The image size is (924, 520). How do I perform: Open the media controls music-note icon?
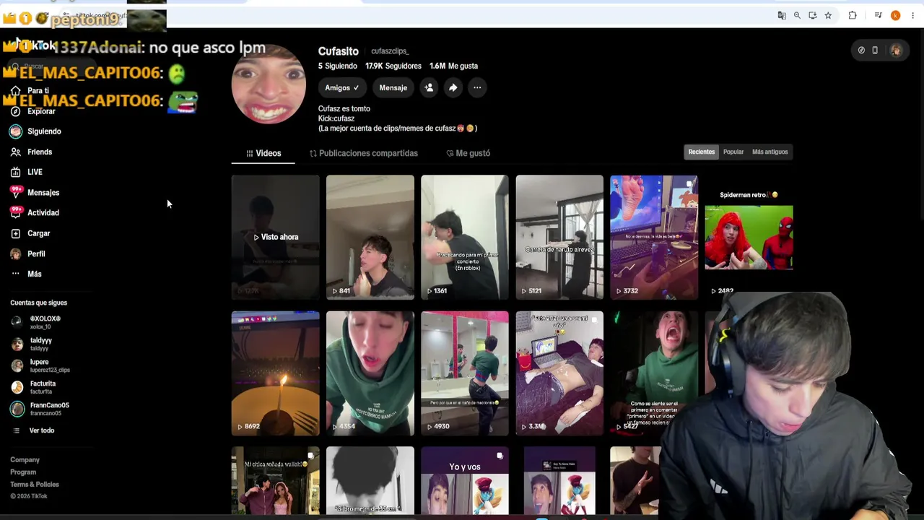[878, 15]
